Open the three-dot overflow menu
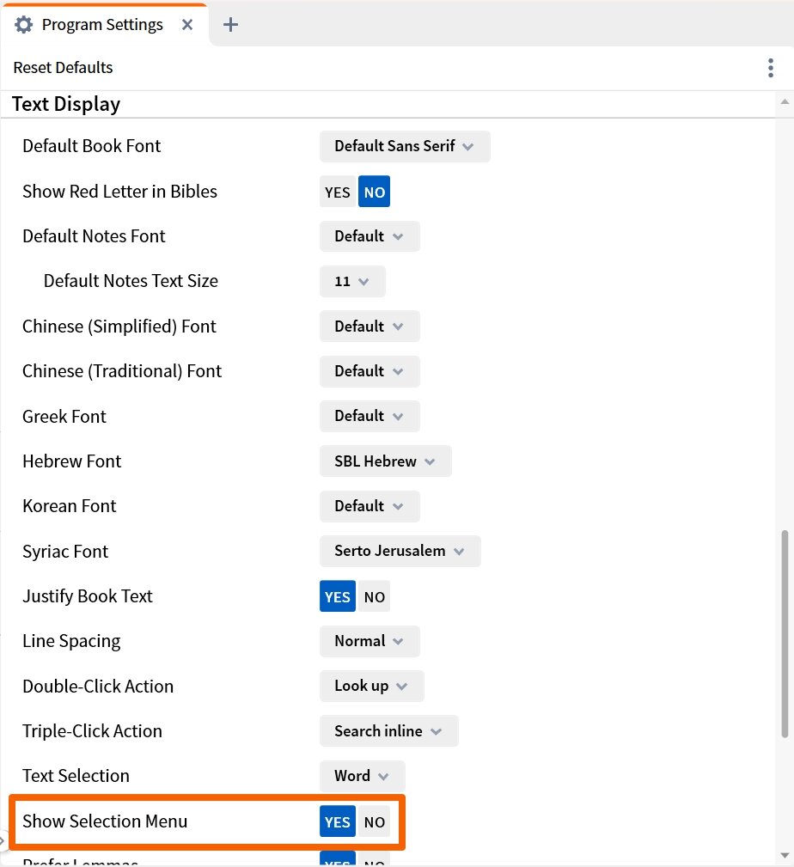The height and width of the screenshot is (867, 794). coord(771,68)
